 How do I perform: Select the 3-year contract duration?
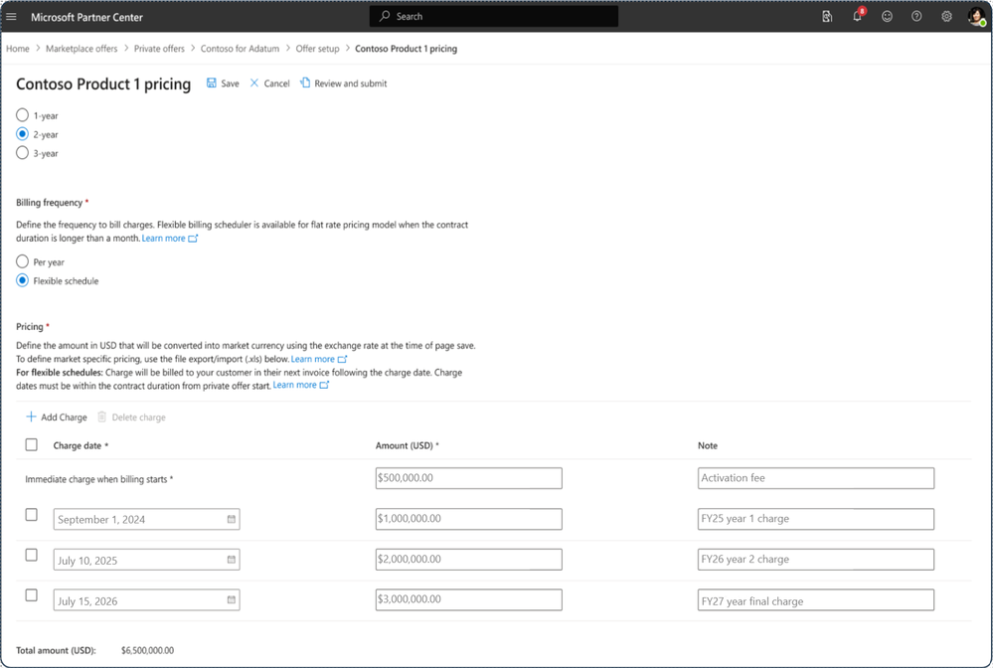click(22, 153)
